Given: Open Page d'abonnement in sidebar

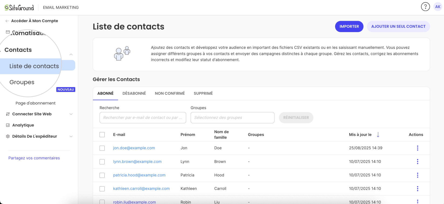Looking at the screenshot, I should point(35,103).
